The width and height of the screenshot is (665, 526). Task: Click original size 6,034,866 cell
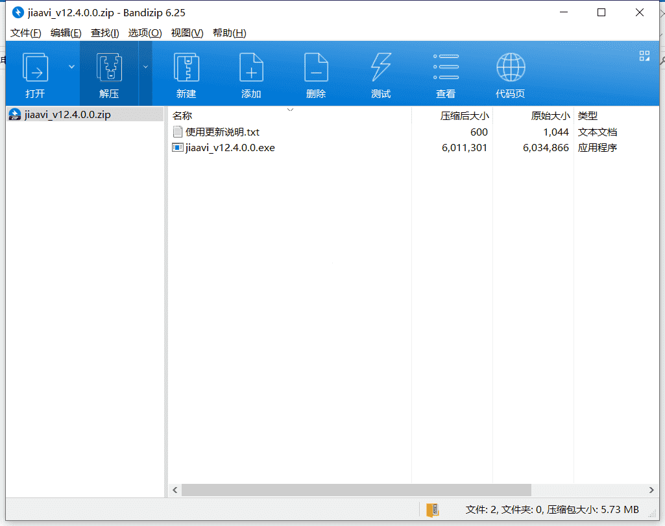pos(546,148)
